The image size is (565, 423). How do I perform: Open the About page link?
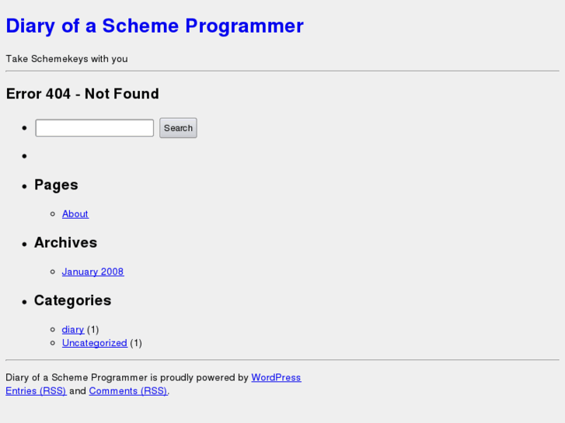75,214
